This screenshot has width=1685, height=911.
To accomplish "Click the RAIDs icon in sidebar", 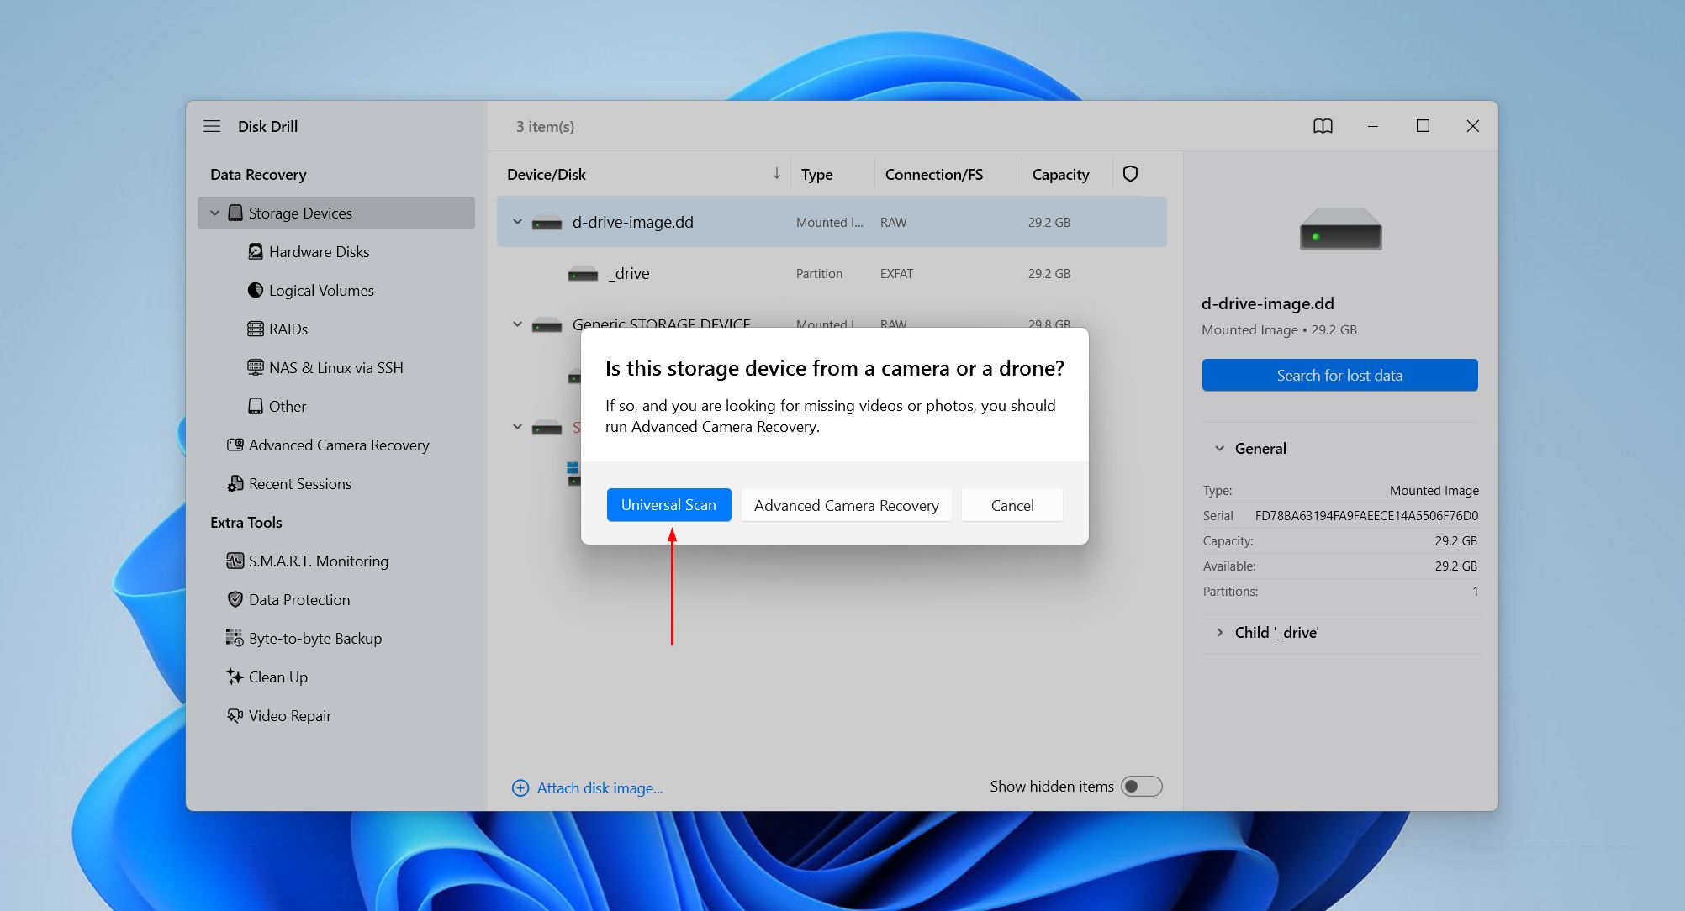I will (x=256, y=329).
